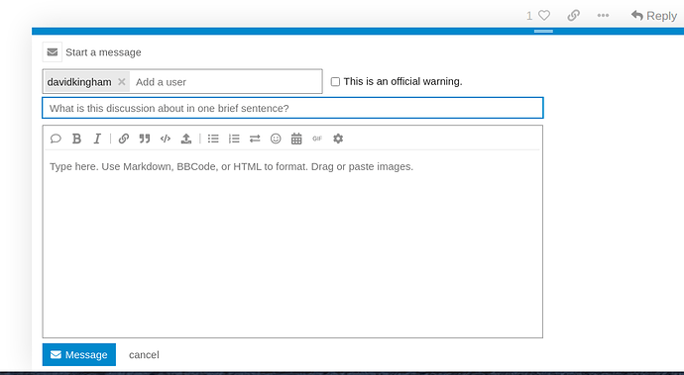
Task: Start a bulleted list
Action: point(213,139)
